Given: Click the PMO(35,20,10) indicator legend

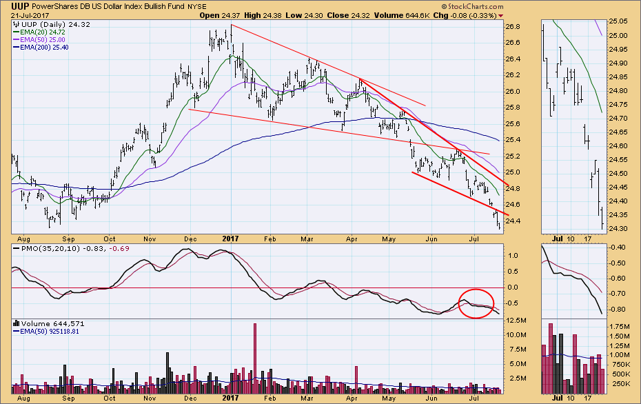Looking at the screenshot, I should pyautogui.click(x=71, y=248).
